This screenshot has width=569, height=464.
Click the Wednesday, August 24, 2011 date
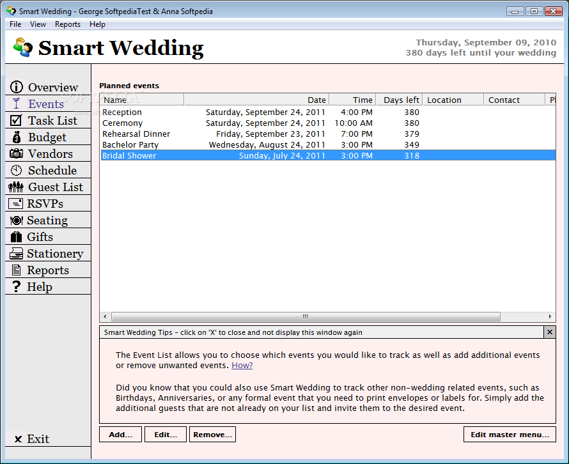267,144
